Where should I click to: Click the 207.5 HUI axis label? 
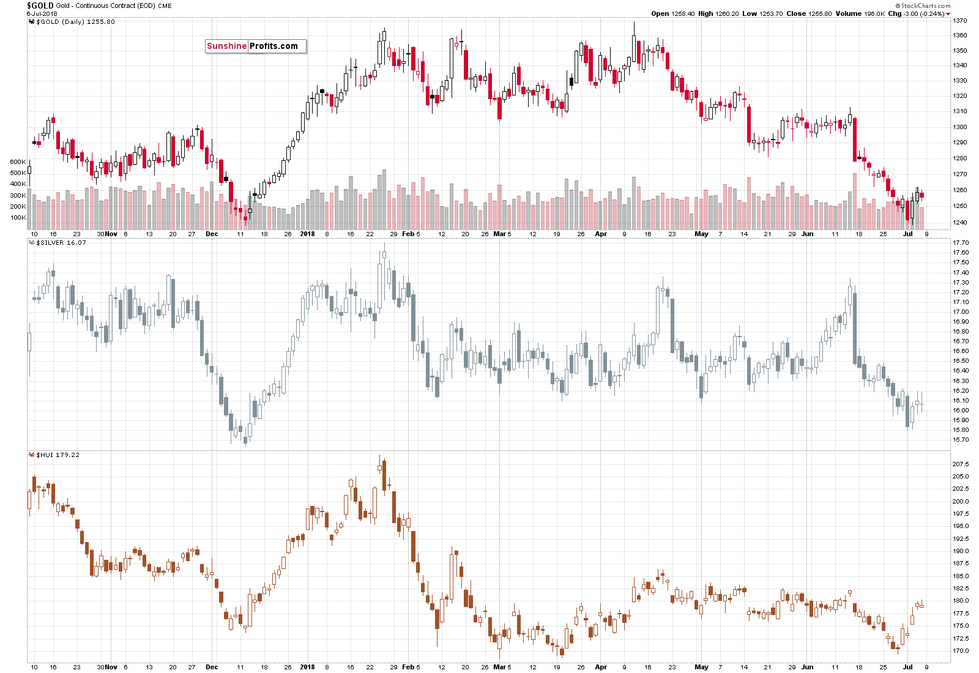tap(961, 464)
